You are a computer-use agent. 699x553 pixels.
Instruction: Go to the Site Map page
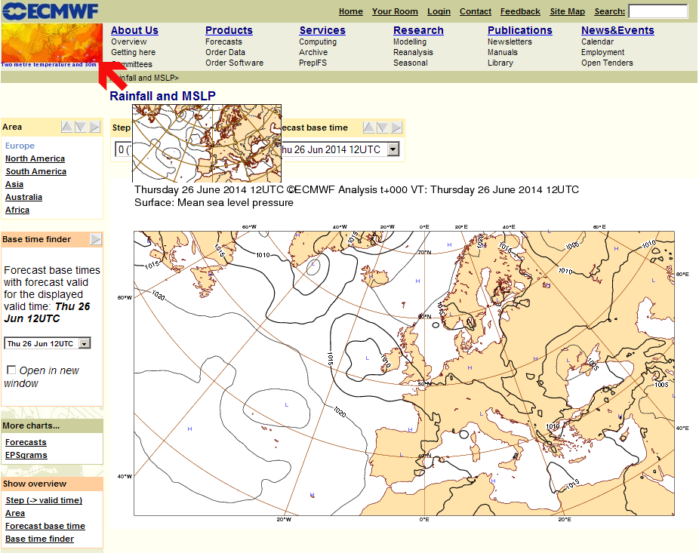[x=567, y=11]
